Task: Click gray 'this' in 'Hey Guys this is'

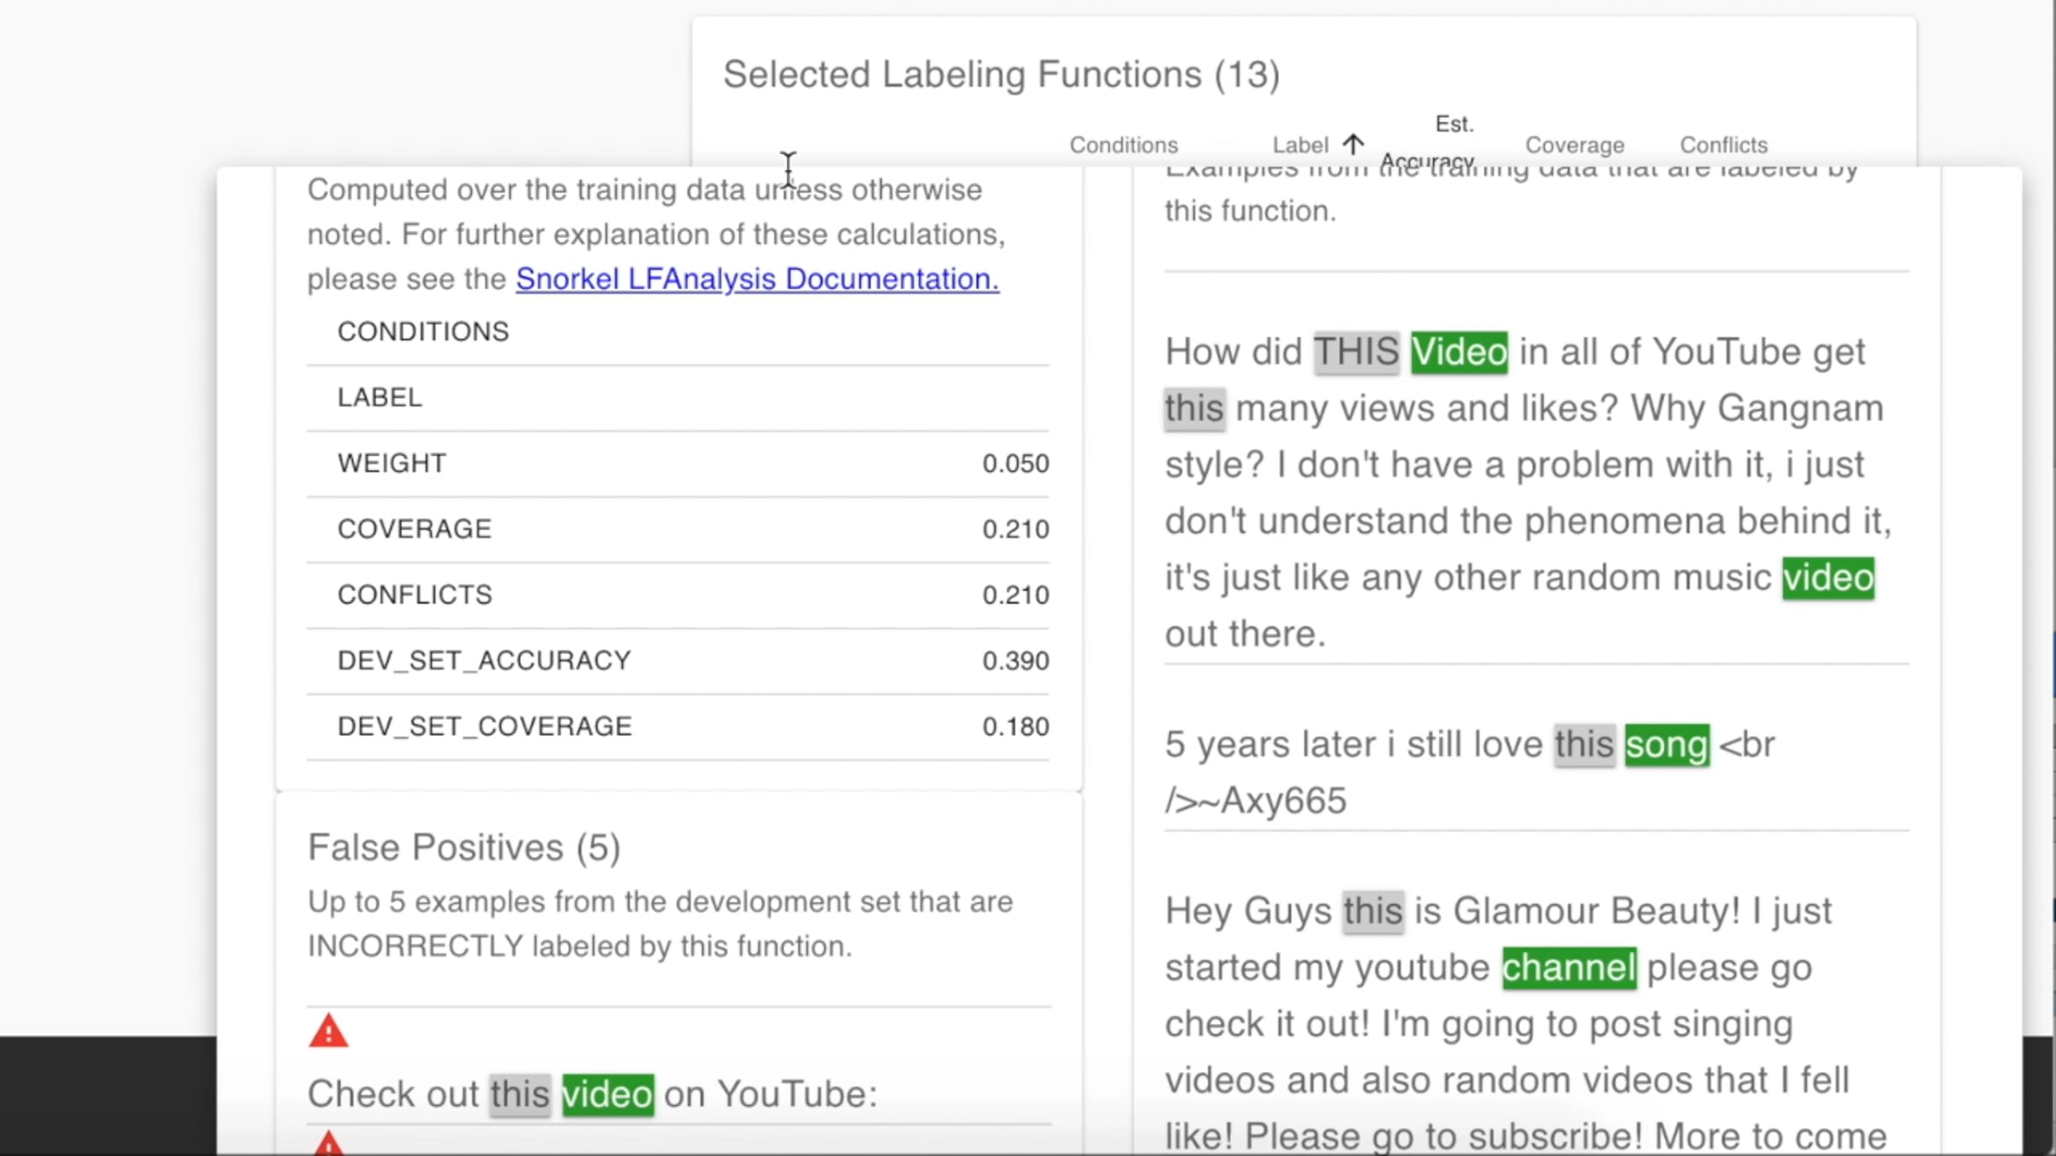Action: click(1373, 911)
